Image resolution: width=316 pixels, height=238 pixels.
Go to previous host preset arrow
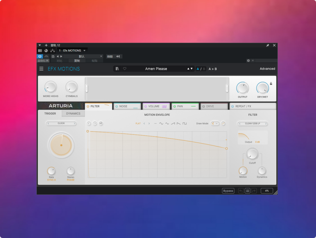58,56
